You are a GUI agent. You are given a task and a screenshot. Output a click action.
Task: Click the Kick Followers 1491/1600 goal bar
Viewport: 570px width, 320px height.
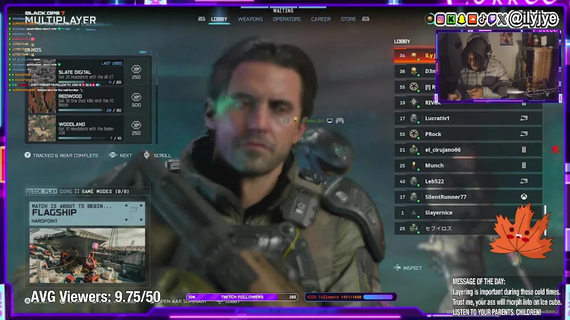tap(350, 297)
